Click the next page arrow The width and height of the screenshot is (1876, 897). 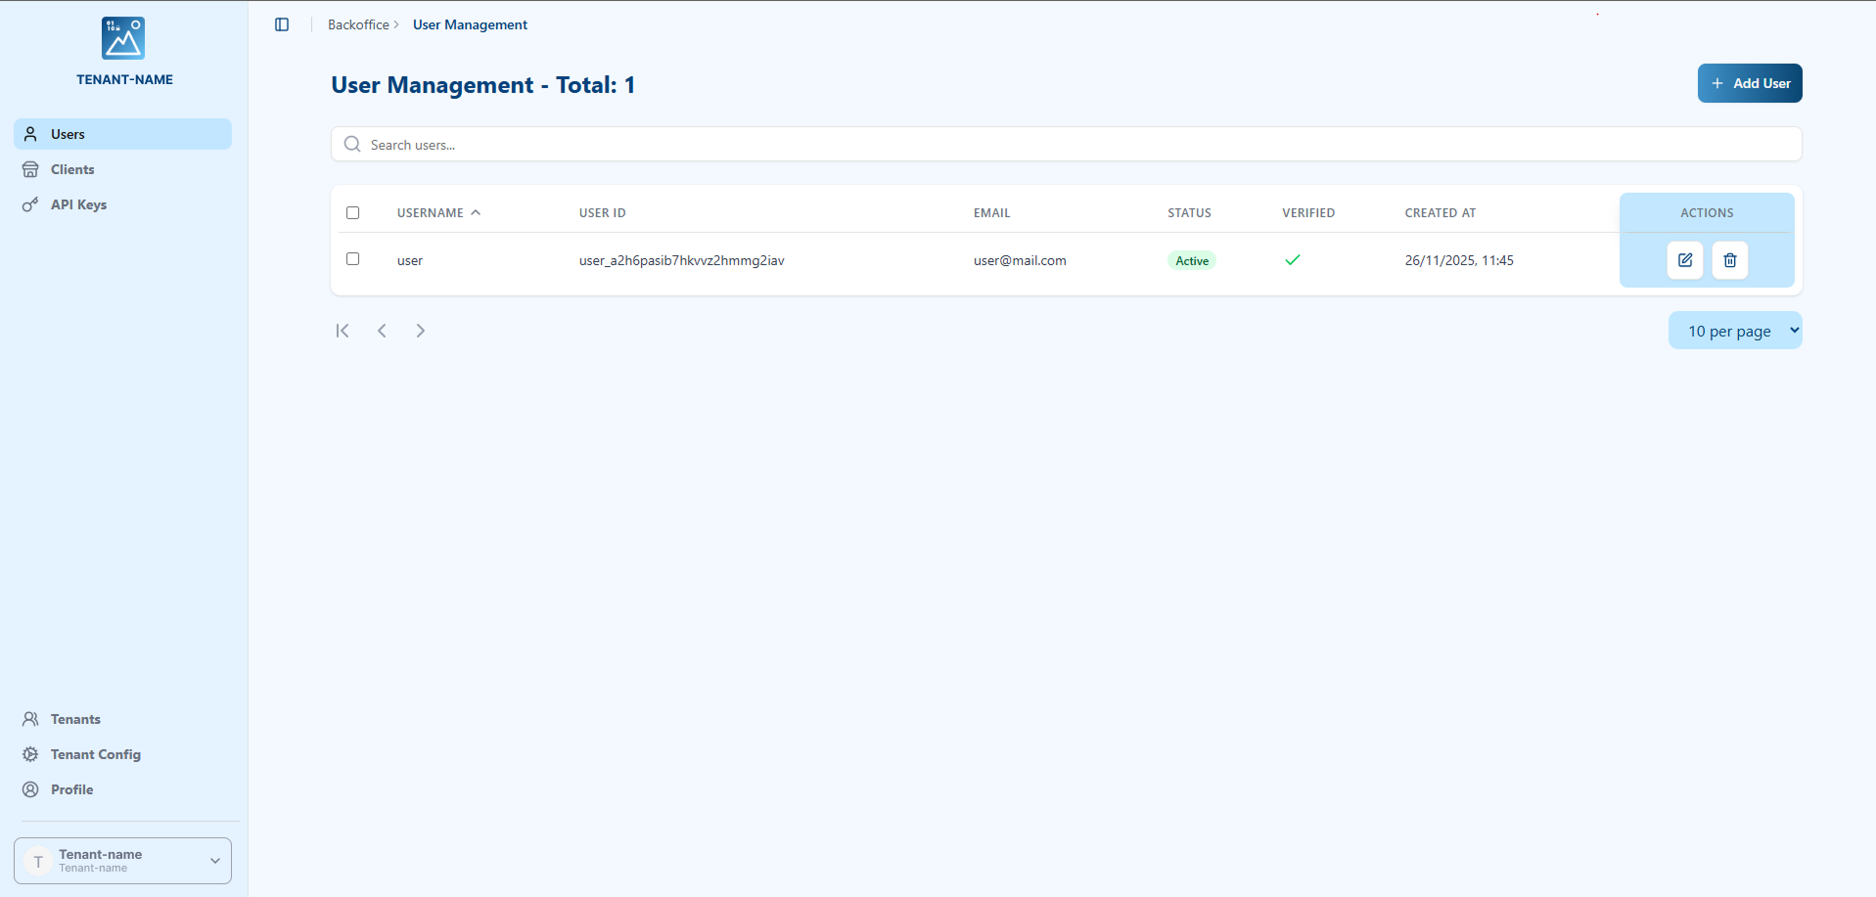[421, 331]
